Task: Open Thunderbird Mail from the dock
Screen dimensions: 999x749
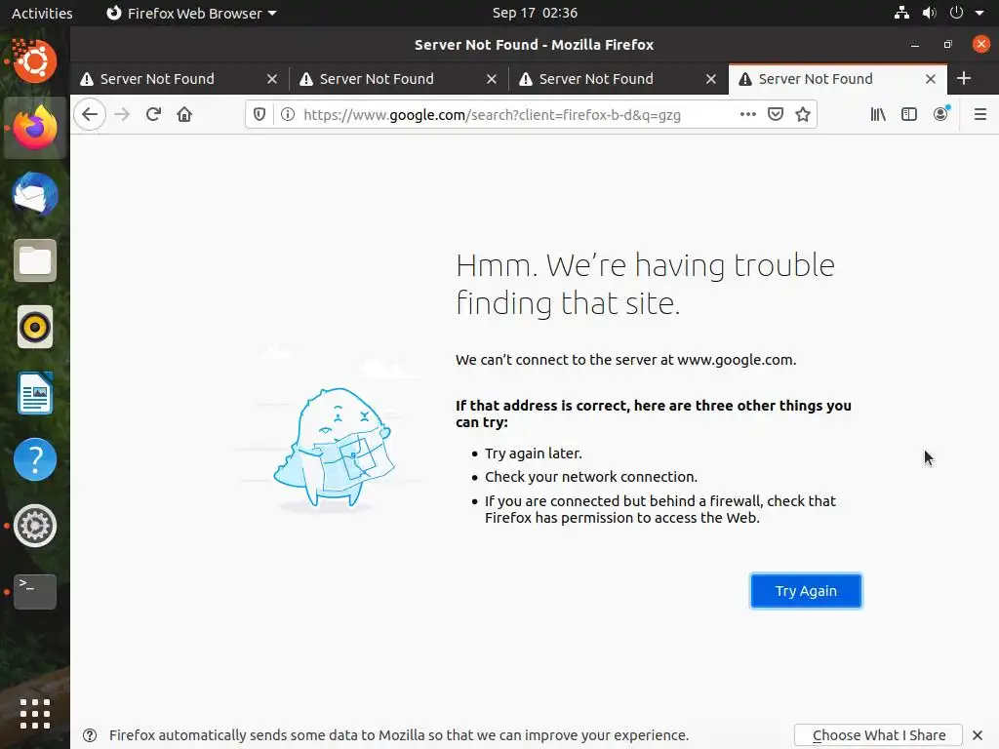Action: [x=35, y=194]
